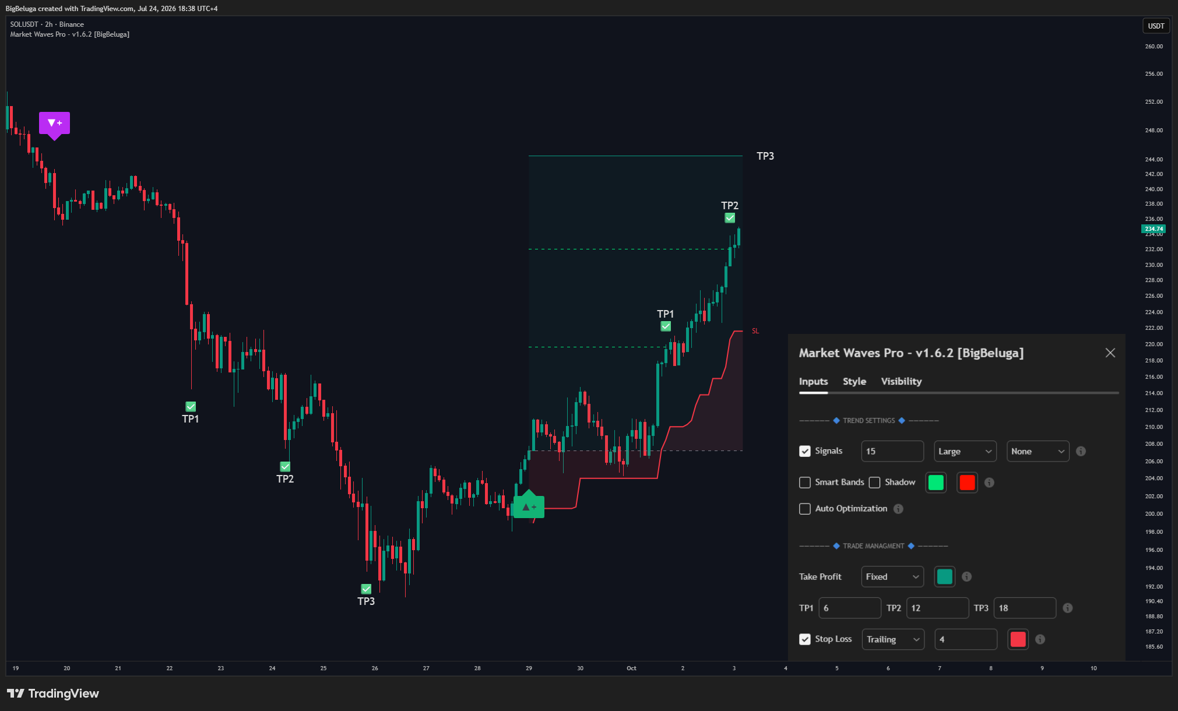Click the current price label 234.74
The width and height of the screenshot is (1178, 711).
coord(1153,229)
